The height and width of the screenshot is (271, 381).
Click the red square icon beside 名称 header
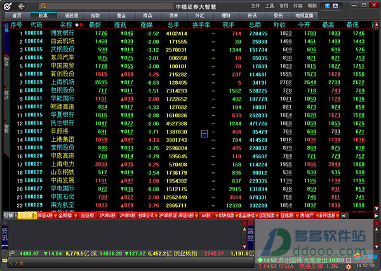point(81,25)
